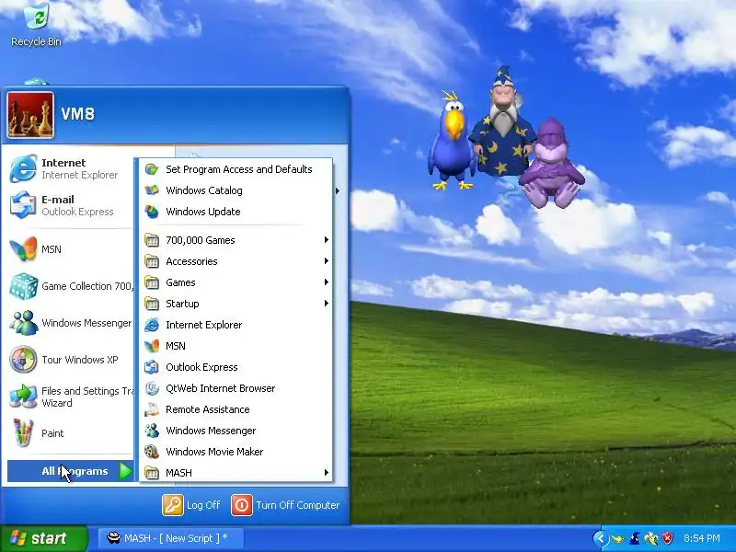
Task: Open Internet Explorer in All Programs list
Action: pos(236,325)
